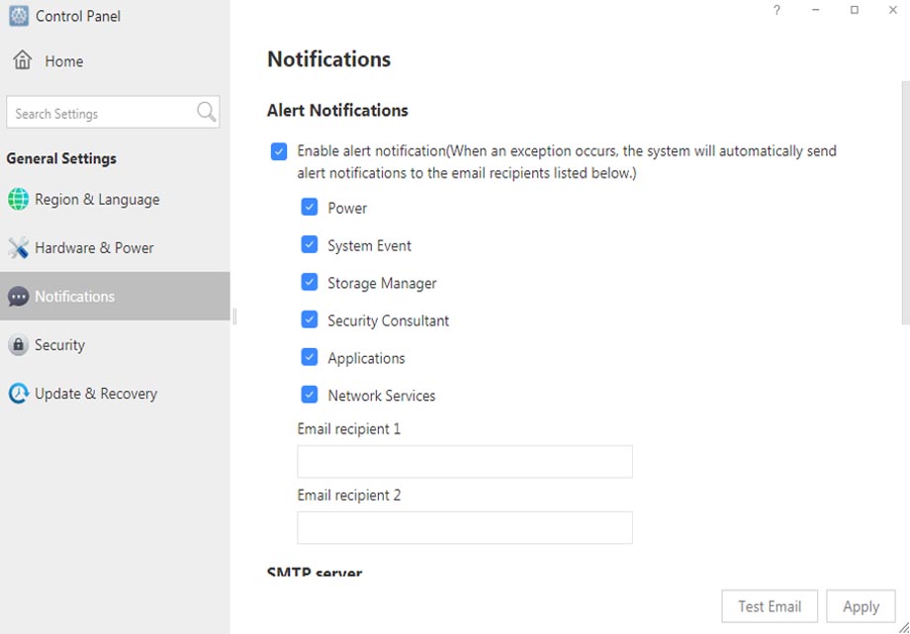Click the Security padlock icon
The height and width of the screenshot is (634, 910).
point(18,345)
